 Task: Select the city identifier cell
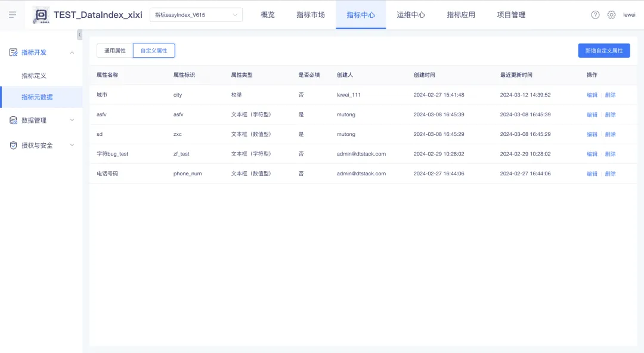(x=178, y=95)
